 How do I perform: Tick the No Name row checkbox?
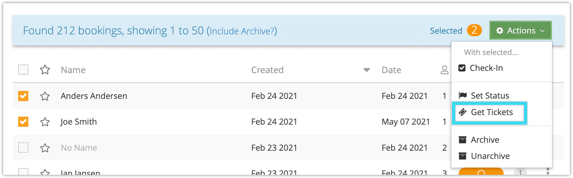click(x=23, y=147)
